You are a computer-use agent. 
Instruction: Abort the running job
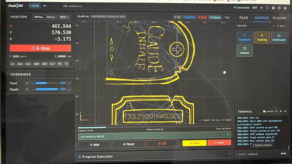[x=219, y=142]
